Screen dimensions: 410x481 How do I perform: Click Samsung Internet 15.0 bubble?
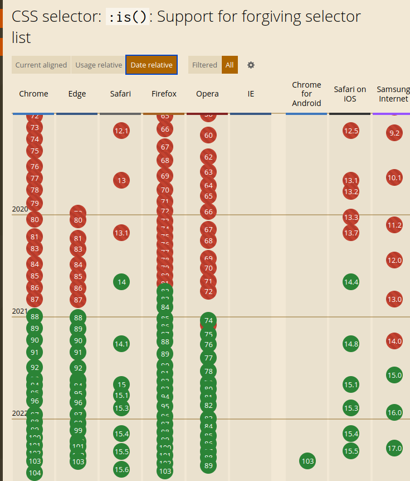point(394,375)
